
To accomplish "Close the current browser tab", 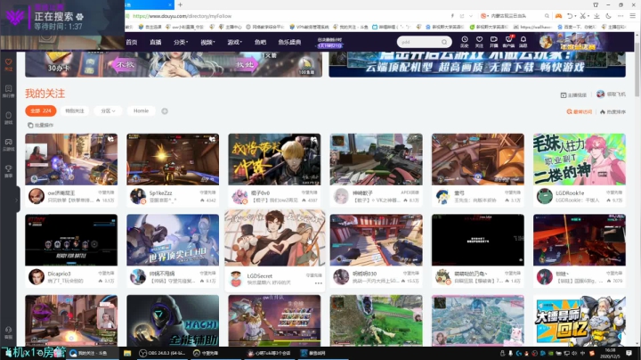I will click(170, 5).
